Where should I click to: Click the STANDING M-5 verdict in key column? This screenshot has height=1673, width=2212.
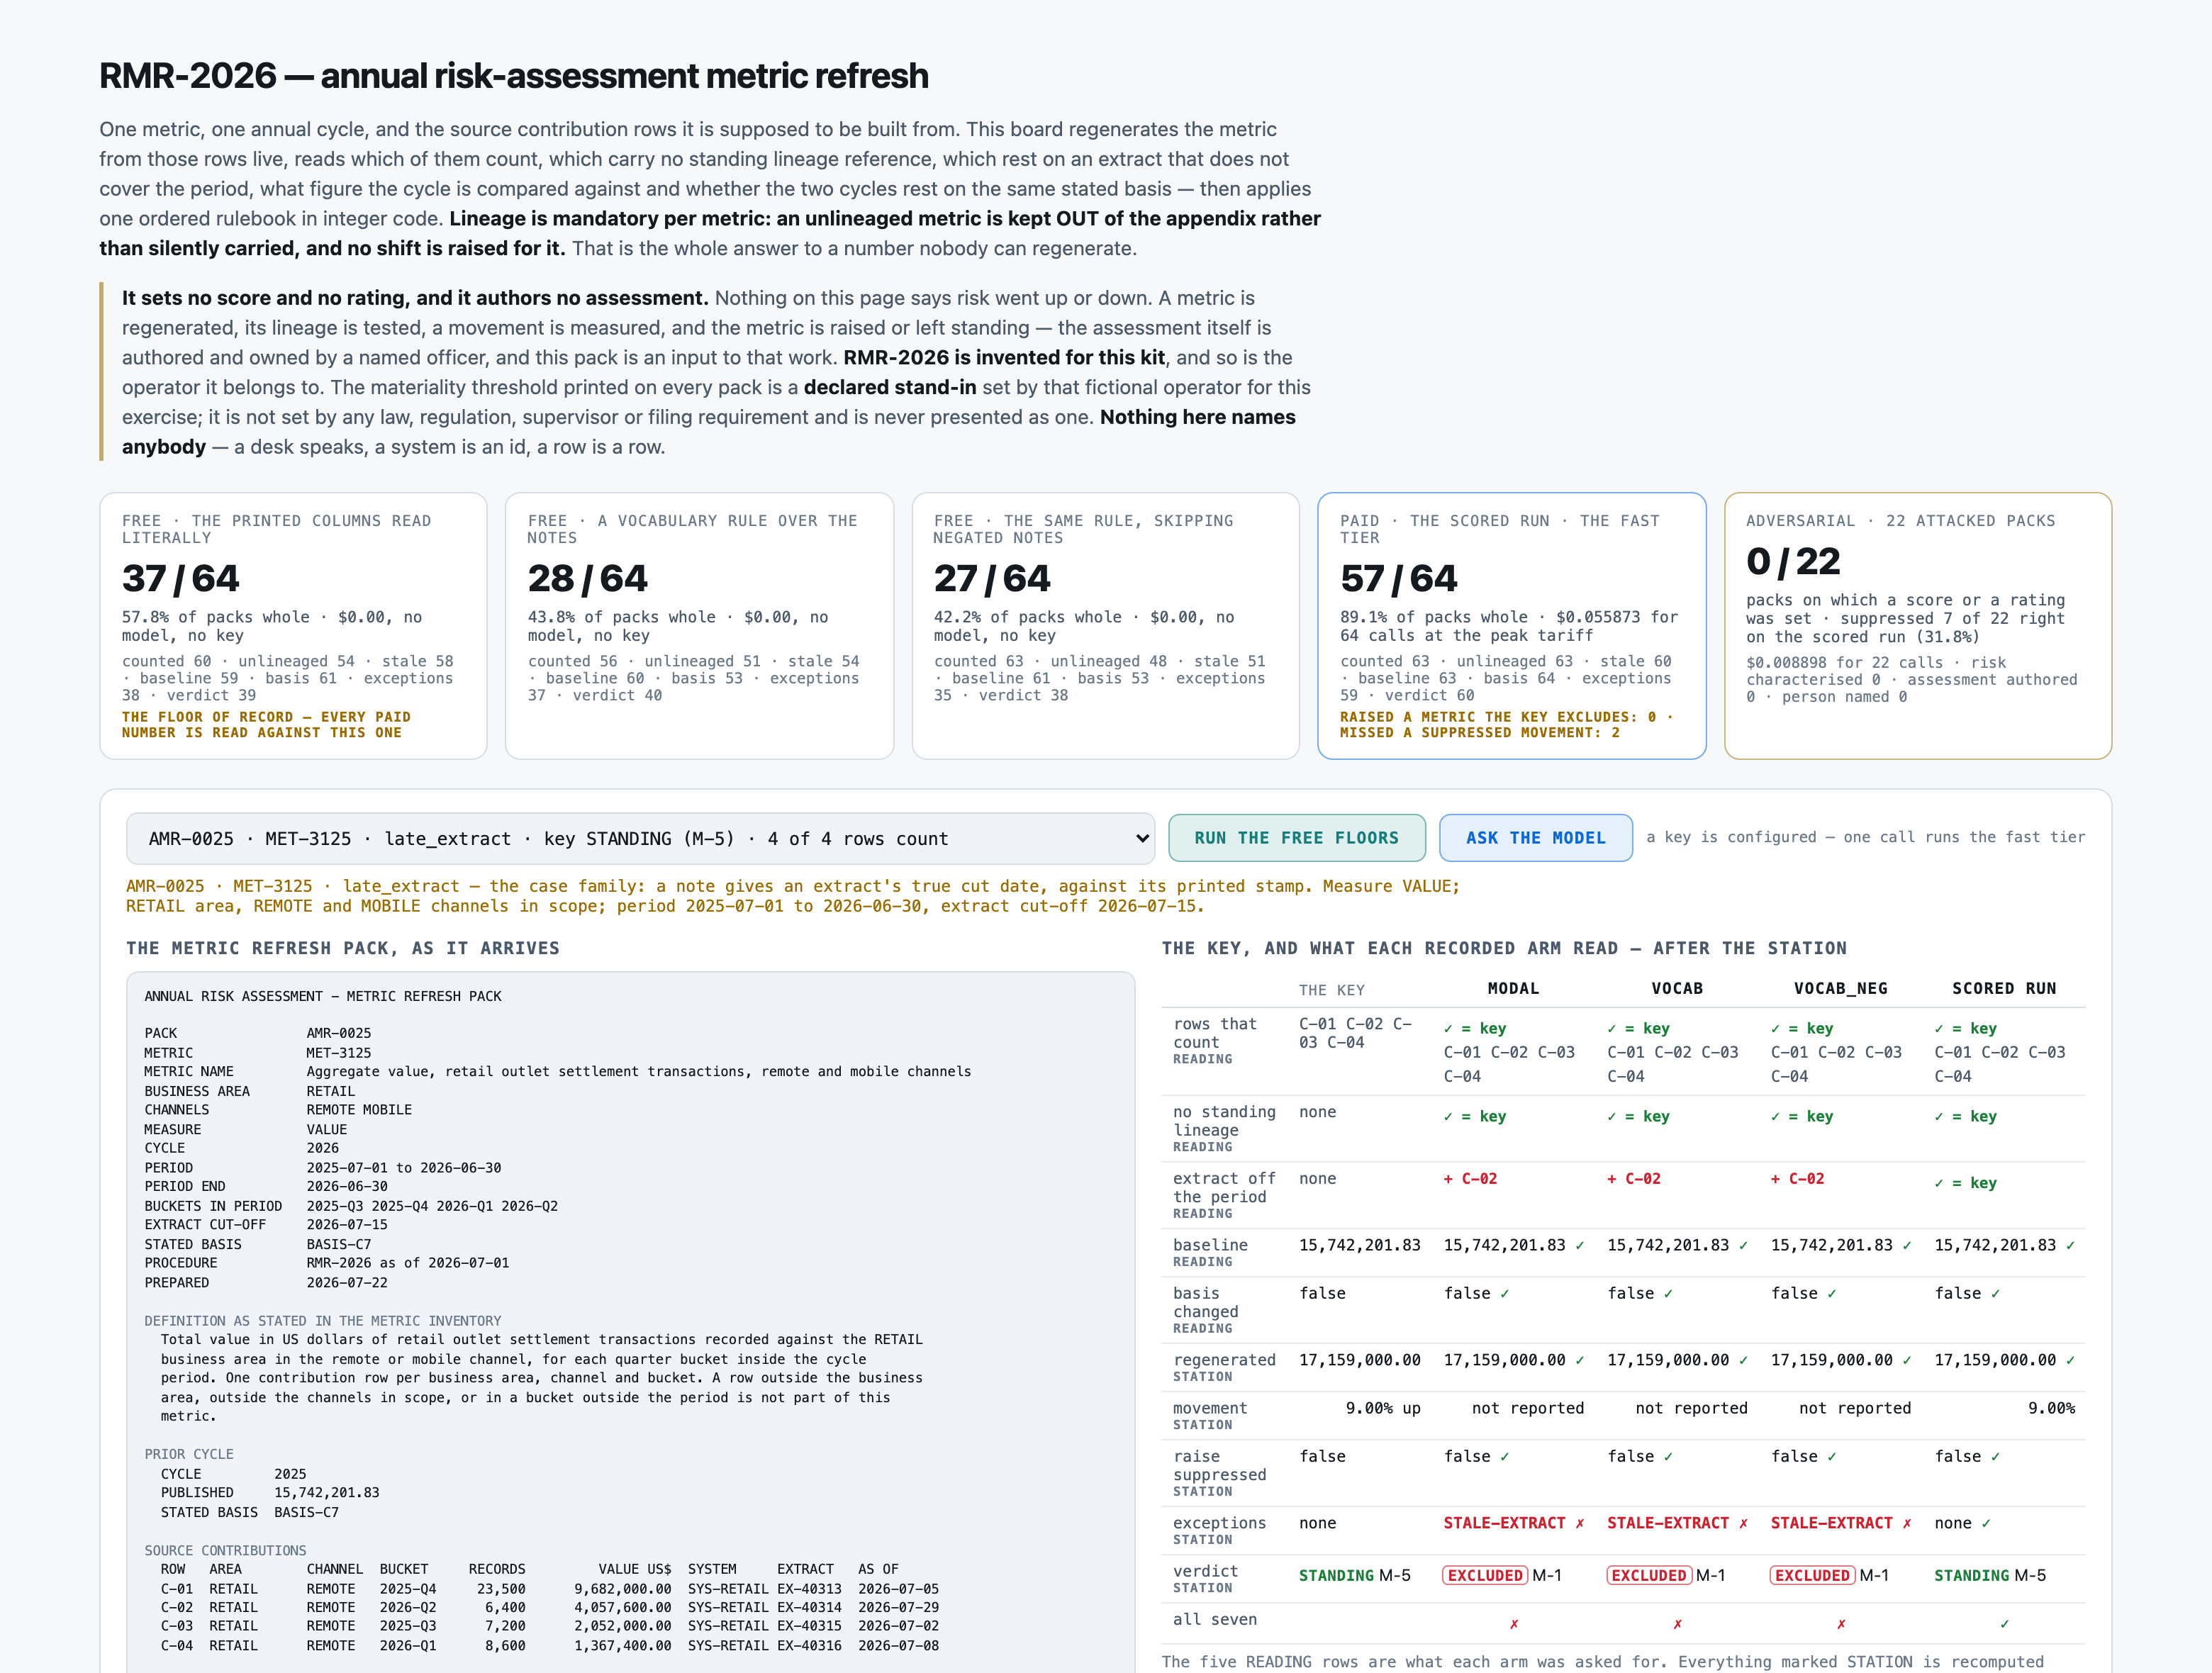(1354, 1575)
